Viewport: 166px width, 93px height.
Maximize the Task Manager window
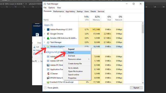[134, 4]
